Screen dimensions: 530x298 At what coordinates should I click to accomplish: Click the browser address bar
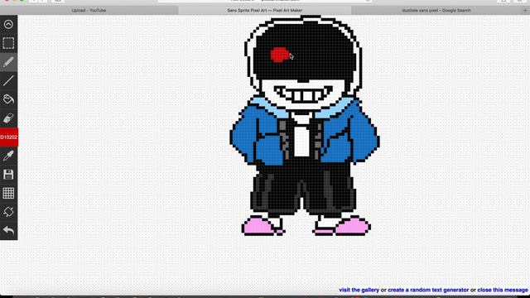265,1
